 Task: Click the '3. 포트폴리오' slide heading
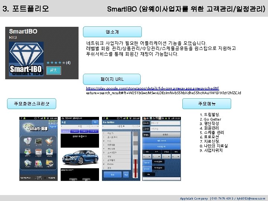point(26,9)
